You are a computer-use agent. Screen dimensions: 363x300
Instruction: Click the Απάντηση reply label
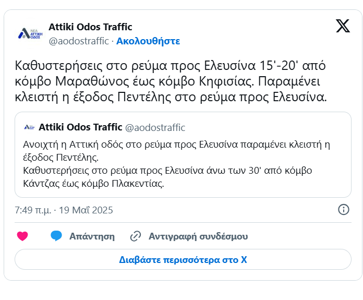(92, 236)
